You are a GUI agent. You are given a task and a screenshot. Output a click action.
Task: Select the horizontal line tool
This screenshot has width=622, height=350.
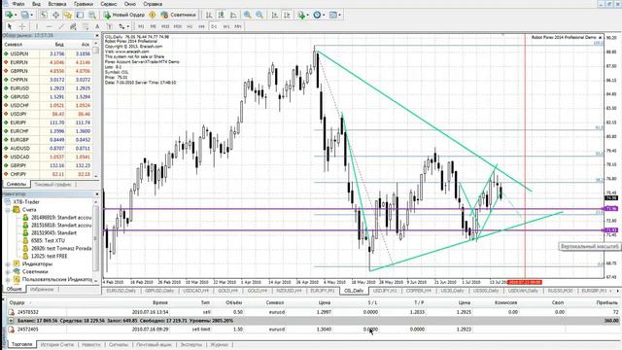(x=50, y=26)
